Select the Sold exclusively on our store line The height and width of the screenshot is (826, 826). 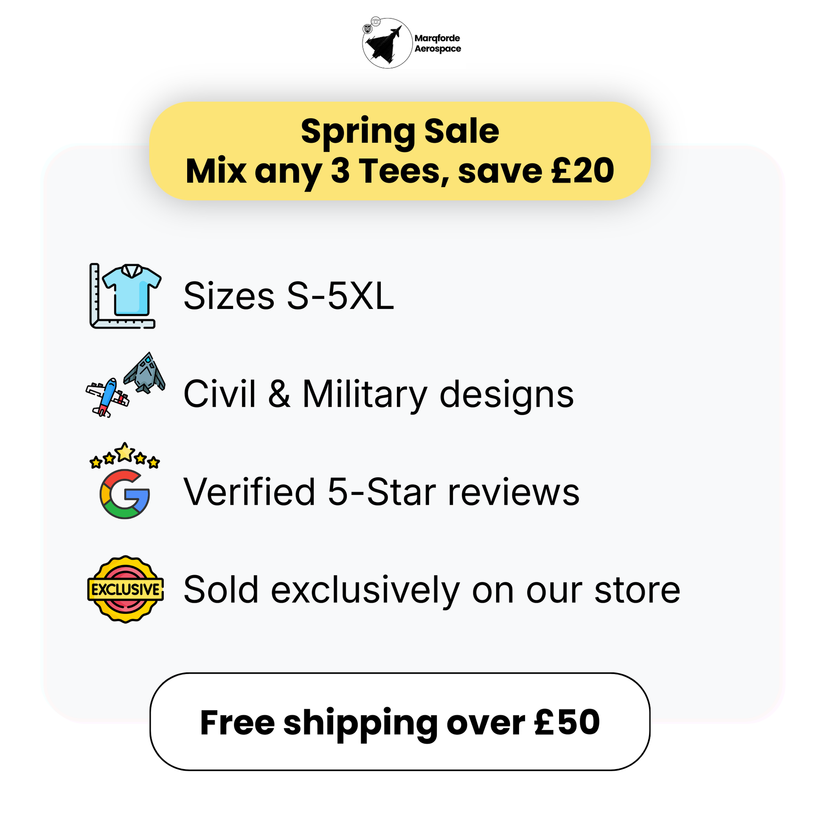point(432,590)
